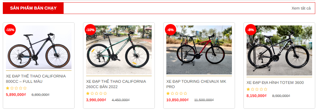Viewport: 320px width, 111px height.
Task: Click the -6% discount badge
Action: (170, 30)
